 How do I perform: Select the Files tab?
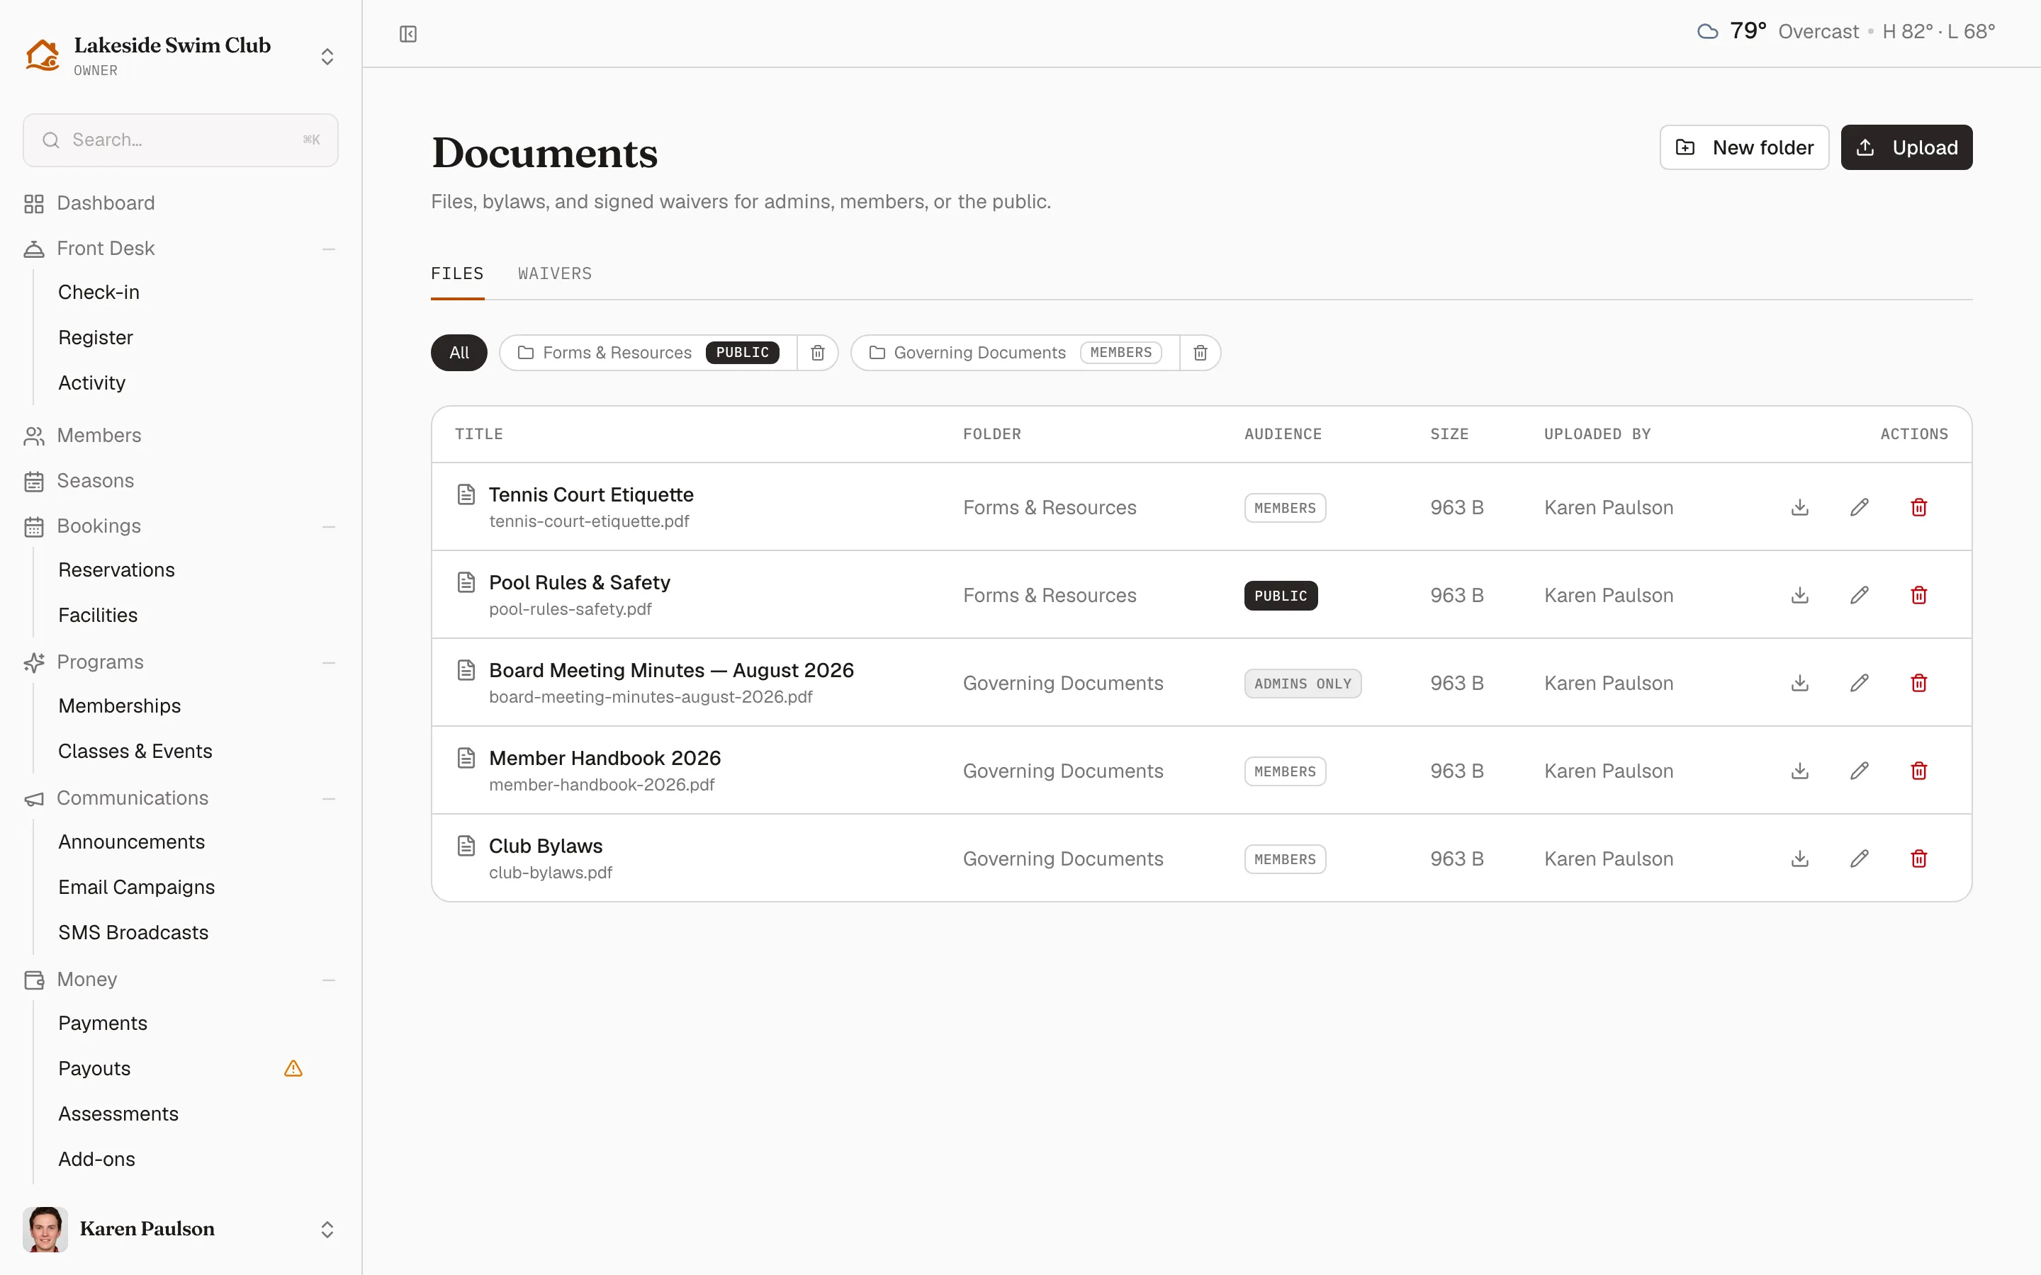(x=457, y=273)
